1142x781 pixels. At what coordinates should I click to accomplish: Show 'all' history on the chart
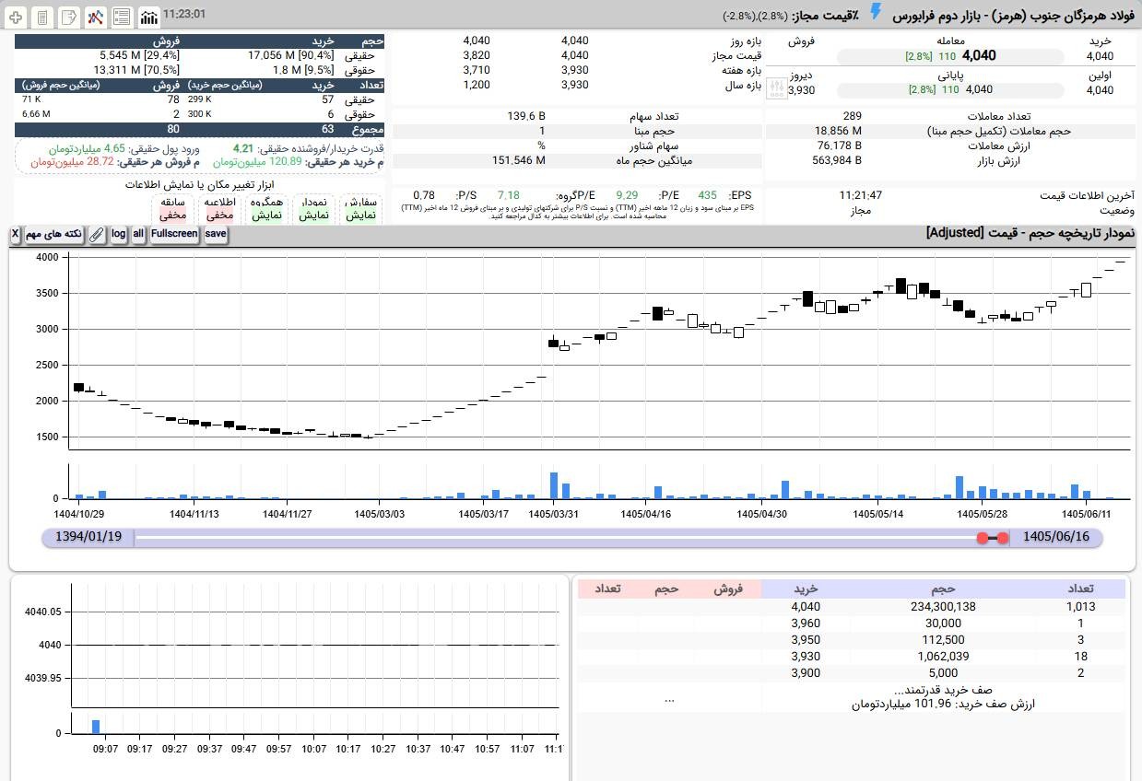(x=138, y=235)
